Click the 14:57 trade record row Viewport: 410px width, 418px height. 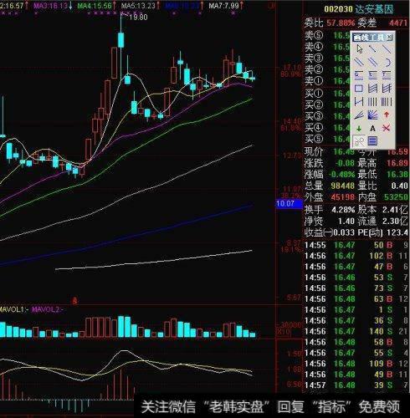pyautogui.click(x=356, y=385)
